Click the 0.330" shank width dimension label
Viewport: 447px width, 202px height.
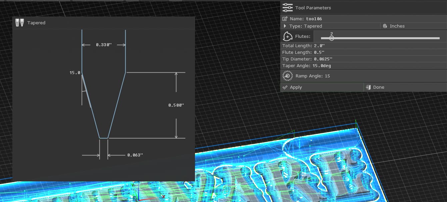pos(103,45)
